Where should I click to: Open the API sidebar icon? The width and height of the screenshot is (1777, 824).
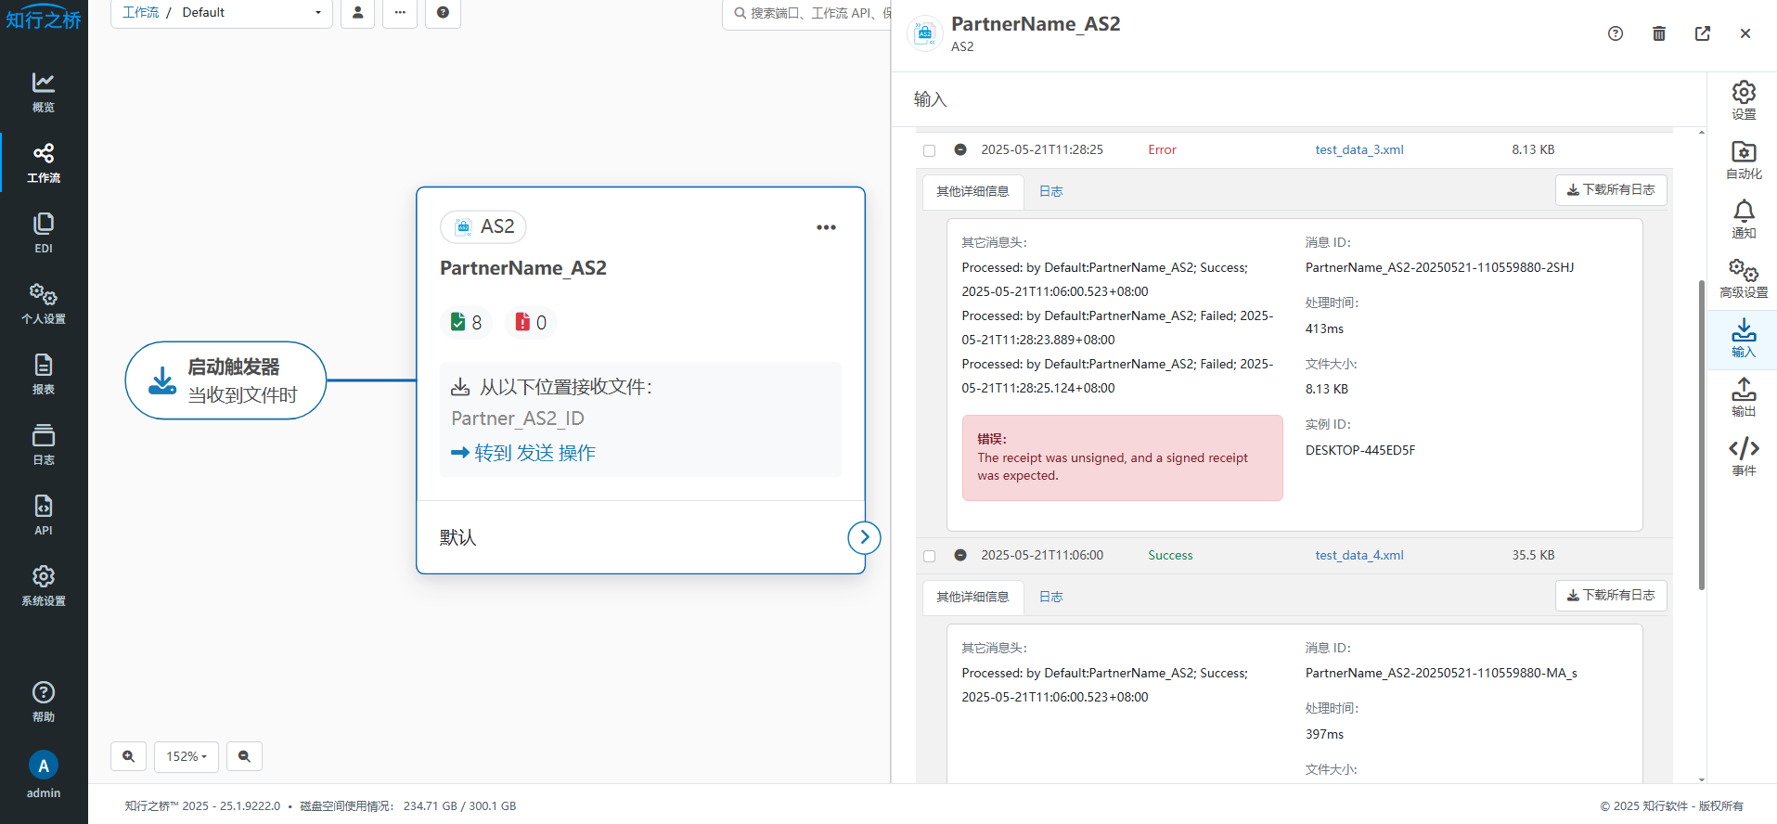[44, 514]
